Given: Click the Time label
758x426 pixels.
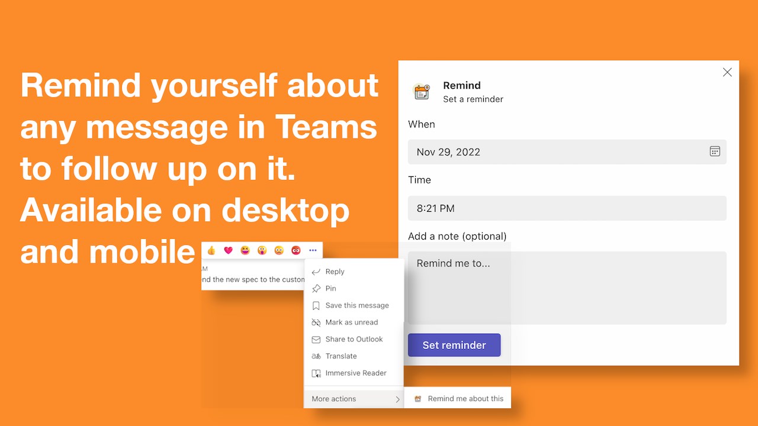Looking at the screenshot, I should pos(419,180).
